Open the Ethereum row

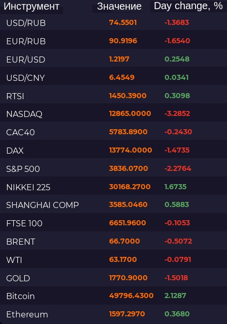pyautogui.click(x=114, y=314)
